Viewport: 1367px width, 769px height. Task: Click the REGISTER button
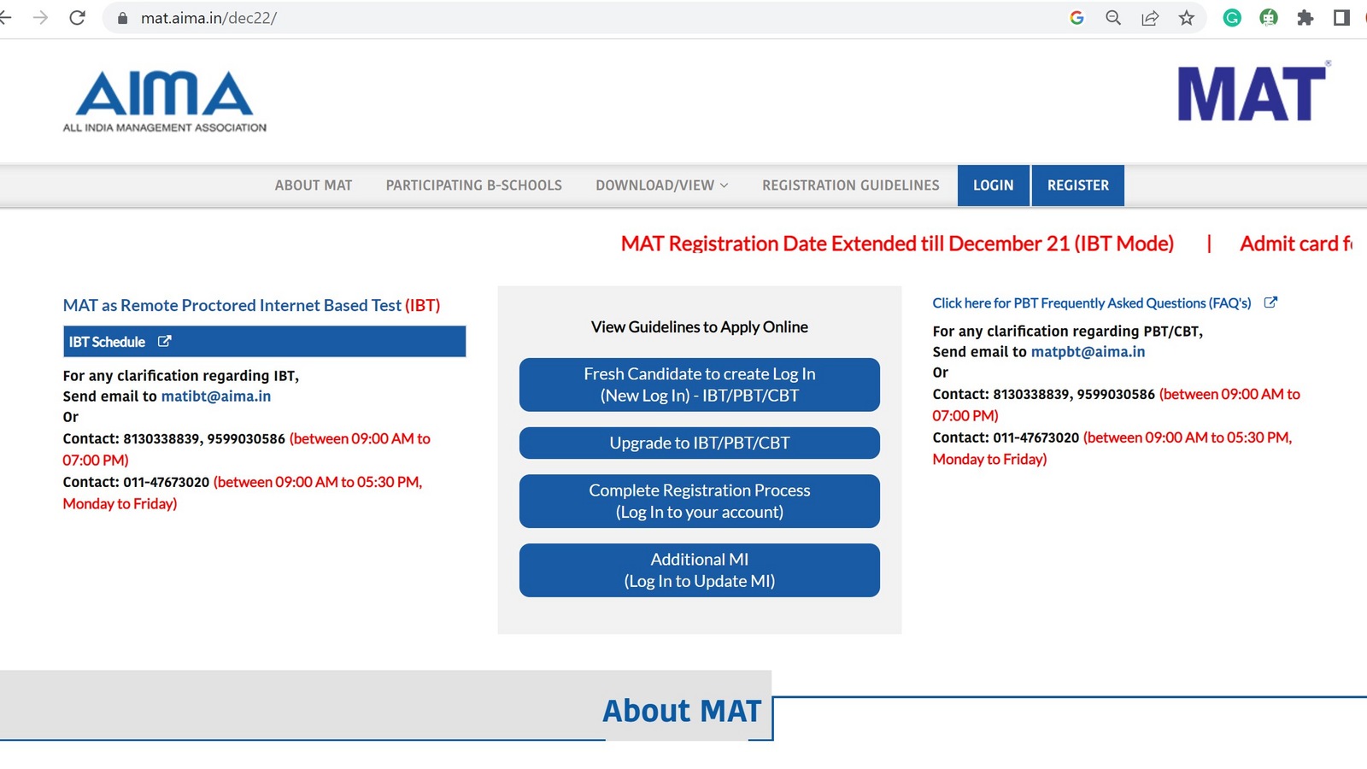point(1078,185)
